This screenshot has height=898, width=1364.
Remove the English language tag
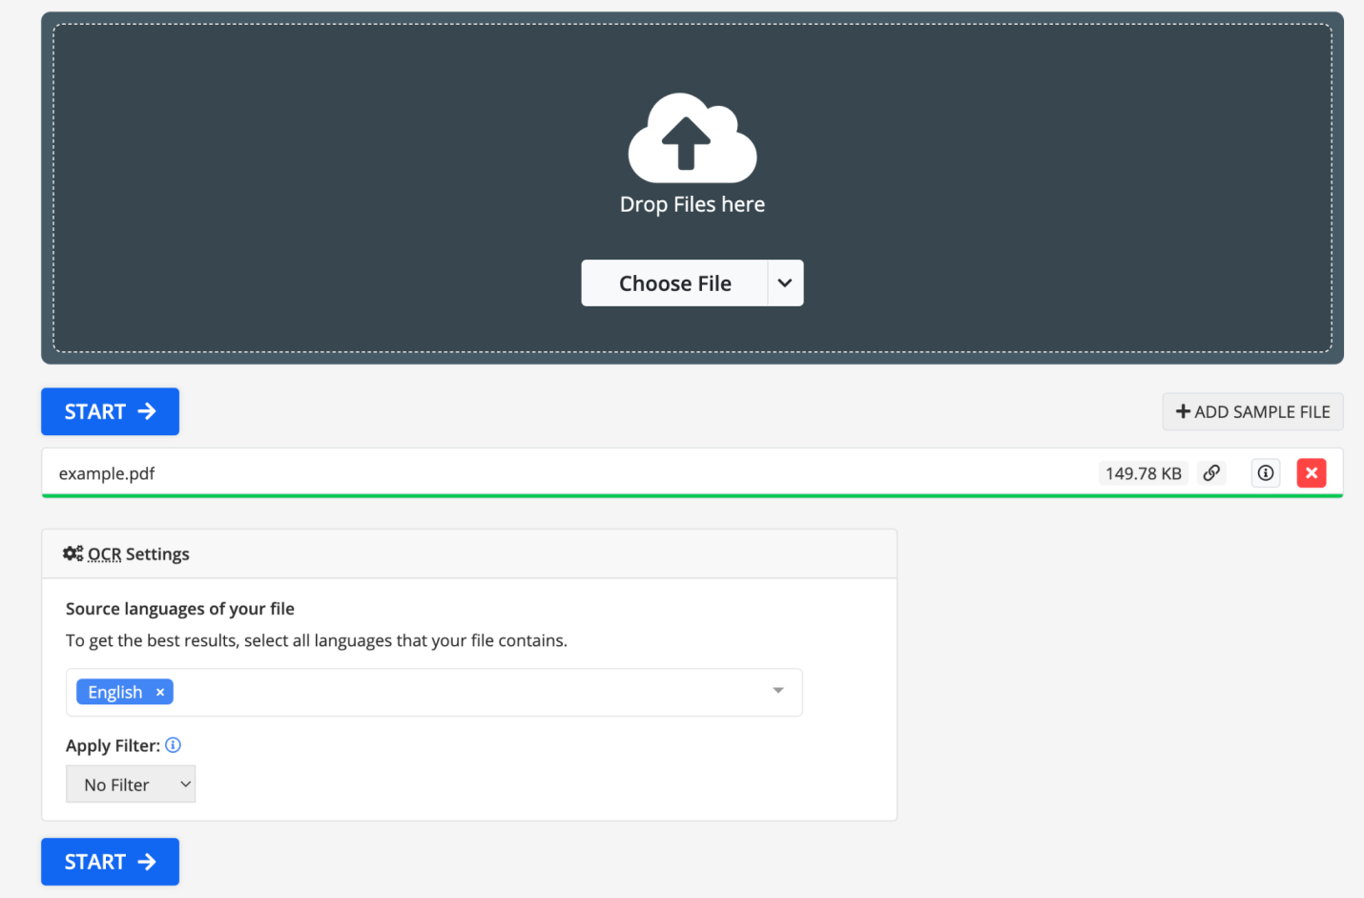click(160, 693)
